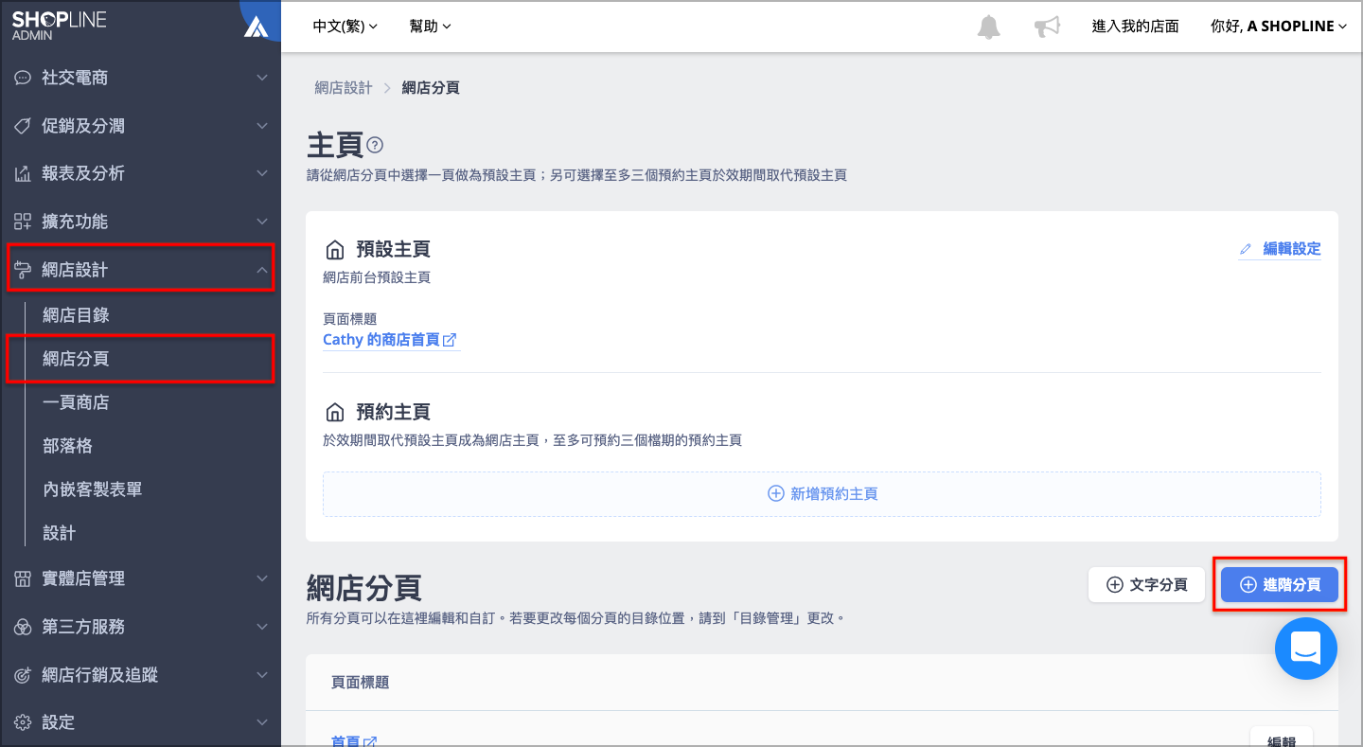The height and width of the screenshot is (747, 1363).
Task: Expand the 社交電商 menu chevron
Action: 262,78
